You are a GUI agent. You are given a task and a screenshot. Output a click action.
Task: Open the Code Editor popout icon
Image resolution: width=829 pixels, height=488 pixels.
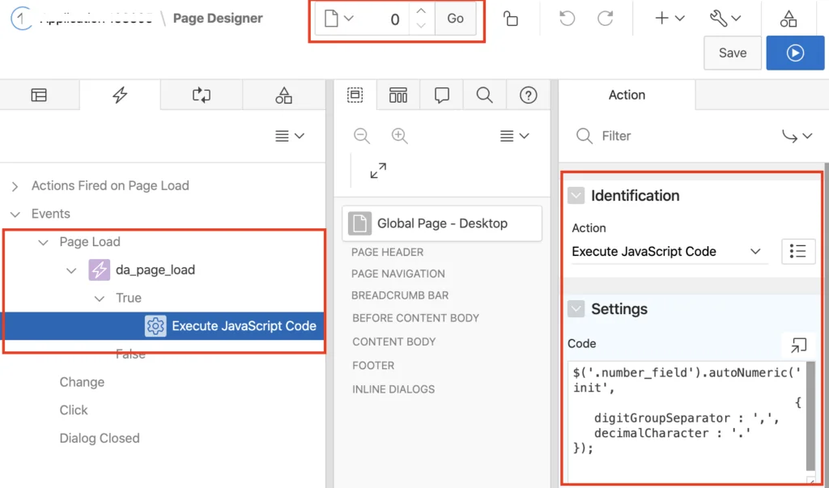tap(798, 346)
